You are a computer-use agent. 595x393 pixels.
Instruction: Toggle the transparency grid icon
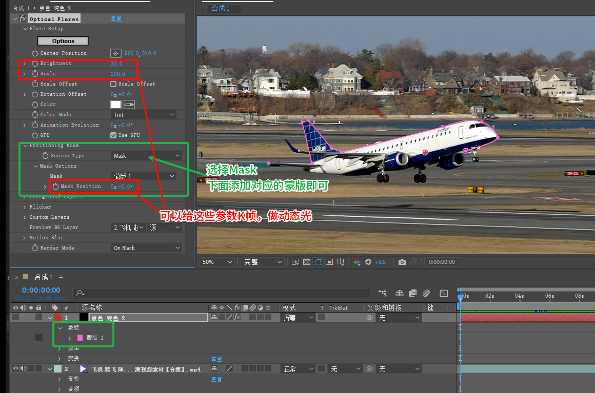pyautogui.click(x=307, y=262)
